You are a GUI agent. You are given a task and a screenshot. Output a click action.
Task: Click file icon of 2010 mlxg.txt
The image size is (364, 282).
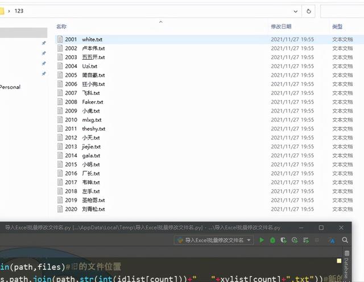pyautogui.click(x=60, y=120)
